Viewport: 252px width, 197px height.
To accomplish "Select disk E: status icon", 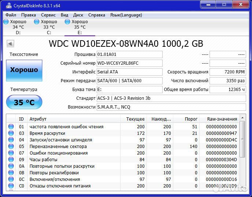I will (67, 22).
